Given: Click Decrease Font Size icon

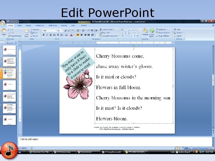Looking at the screenshot, I should pyautogui.click(x=69, y=30).
